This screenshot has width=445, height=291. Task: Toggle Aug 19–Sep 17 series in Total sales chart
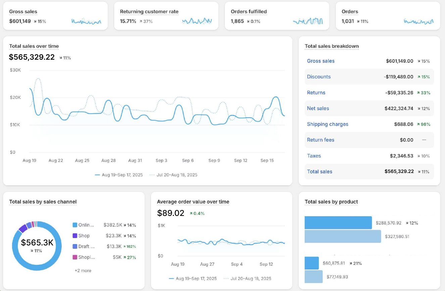click(119, 175)
